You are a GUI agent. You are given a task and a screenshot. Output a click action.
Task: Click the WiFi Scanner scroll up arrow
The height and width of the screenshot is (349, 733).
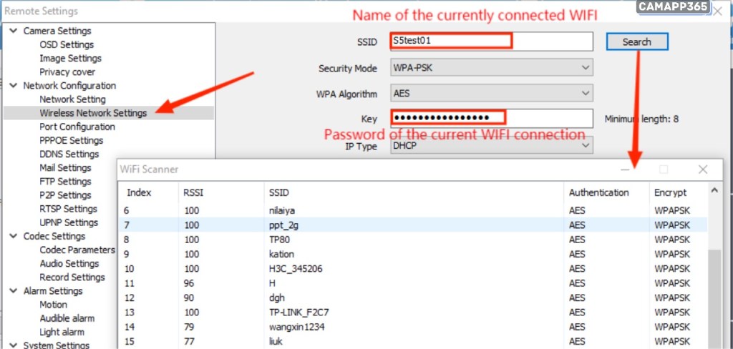[714, 191]
